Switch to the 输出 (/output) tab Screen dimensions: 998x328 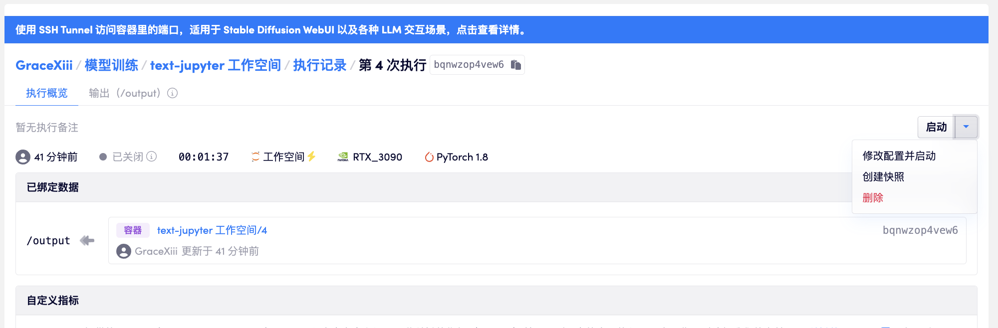pyautogui.click(x=124, y=93)
